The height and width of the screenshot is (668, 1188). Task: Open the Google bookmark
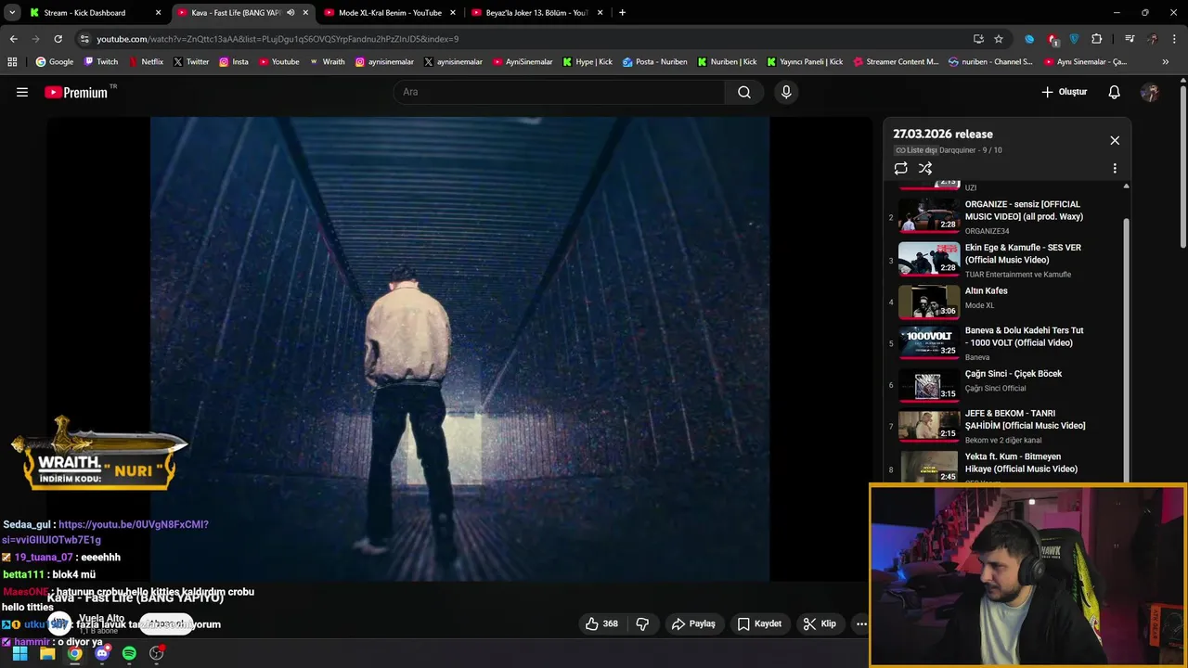[55, 62]
